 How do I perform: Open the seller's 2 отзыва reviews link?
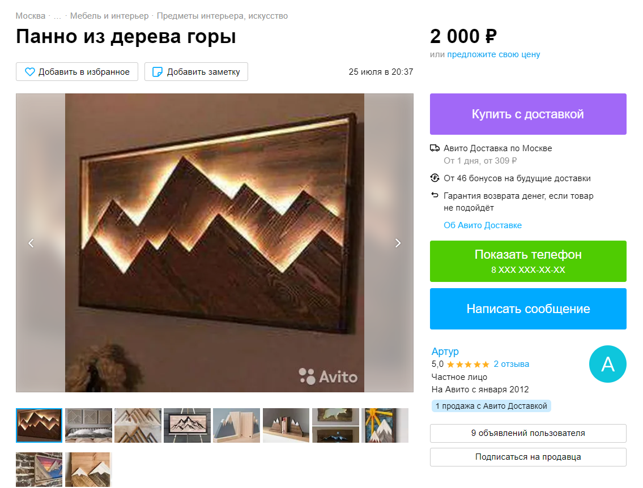511,364
